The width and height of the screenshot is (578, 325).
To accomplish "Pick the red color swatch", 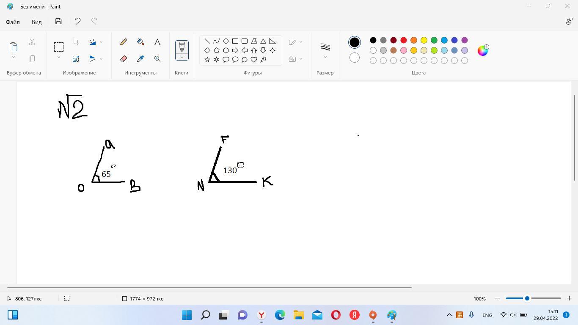I will 404,40.
